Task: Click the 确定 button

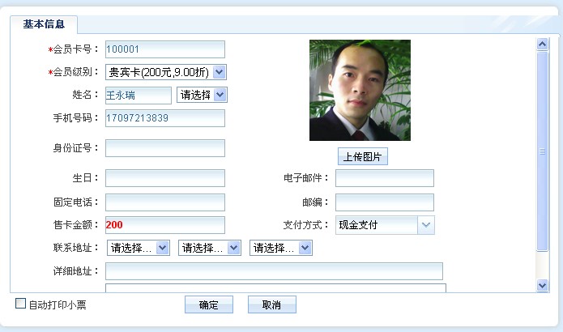Action: [209, 304]
